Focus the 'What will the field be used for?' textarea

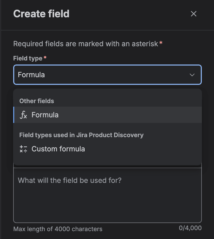point(108,195)
